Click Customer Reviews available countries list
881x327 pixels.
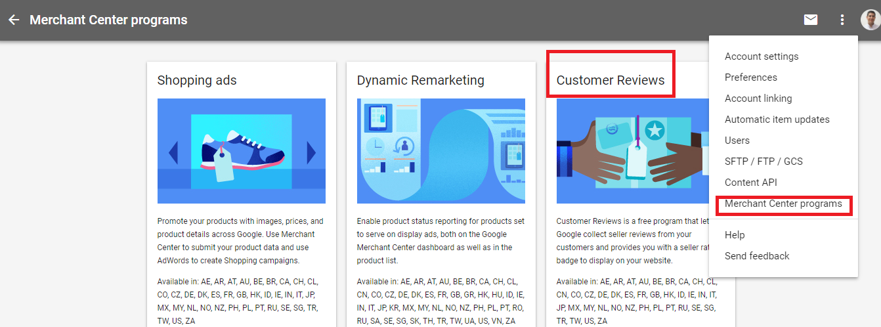click(637, 301)
